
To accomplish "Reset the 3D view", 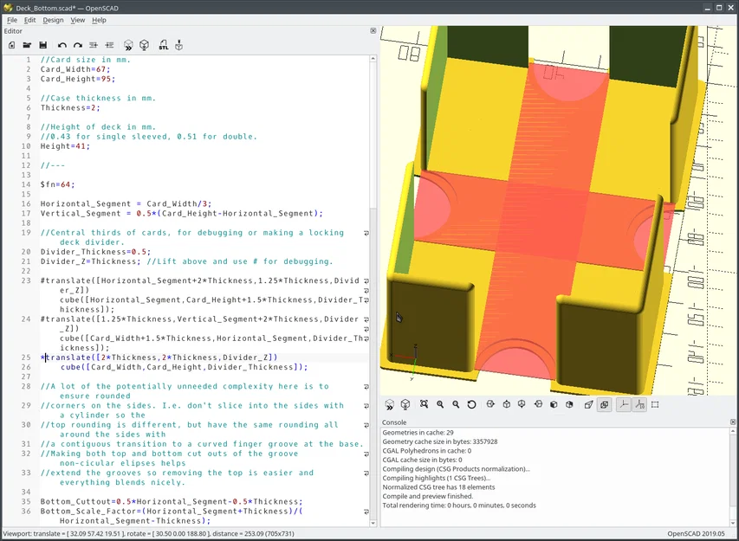I will (x=471, y=404).
